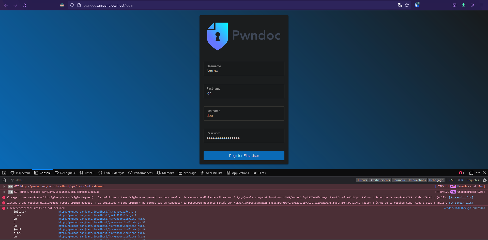488x240 pixels.
Task: Toggle the Erreurs filter
Action: tap(362, 180)
